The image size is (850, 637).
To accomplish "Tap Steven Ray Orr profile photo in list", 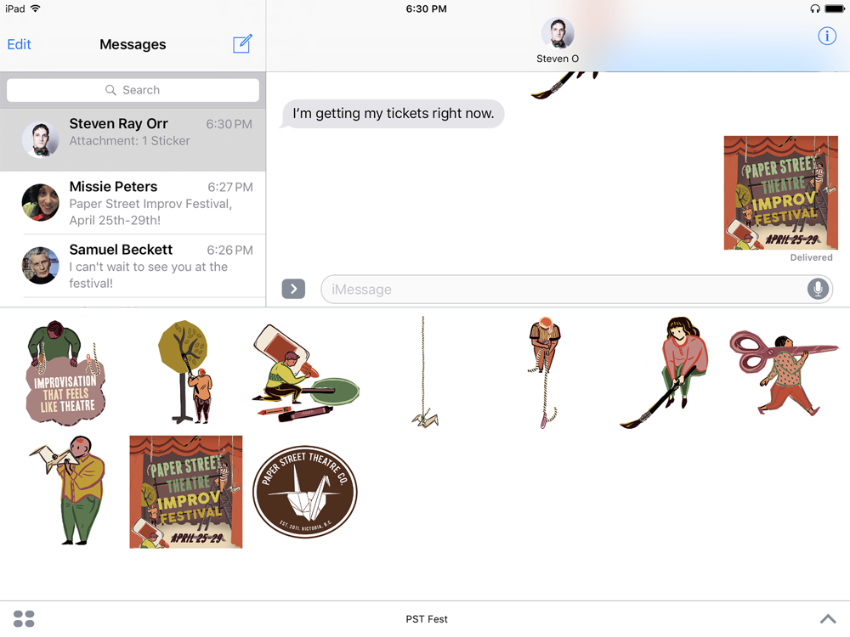I will 40,140.
